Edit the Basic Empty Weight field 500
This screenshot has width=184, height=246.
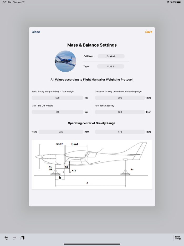pyautogui.click(x=58, y=98)
